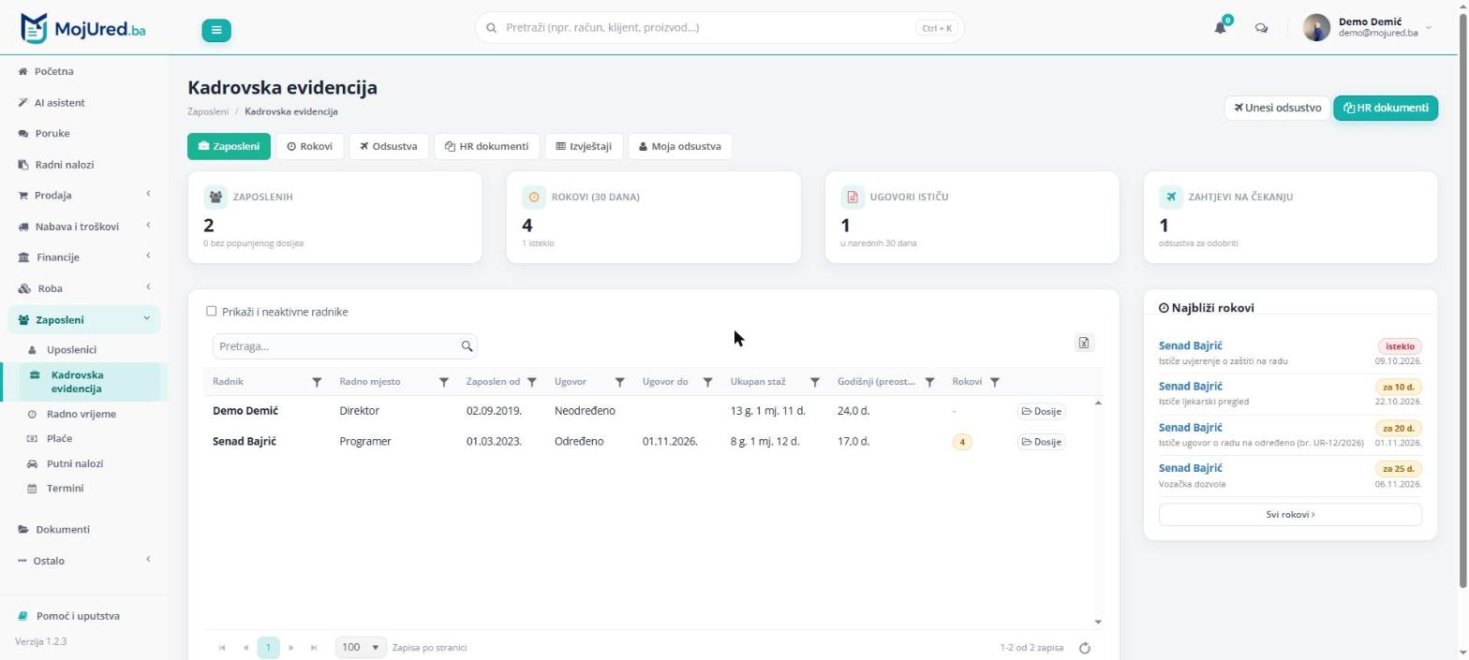Image resolution: width=1469 pixels, height=660 pixels.
Task: Click 'Svi rokovi' button
Action: (x=1290, y=514)
